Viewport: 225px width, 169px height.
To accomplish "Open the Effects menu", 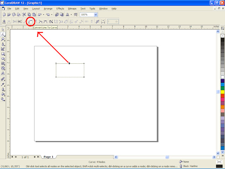I will [x=60, y=8].
